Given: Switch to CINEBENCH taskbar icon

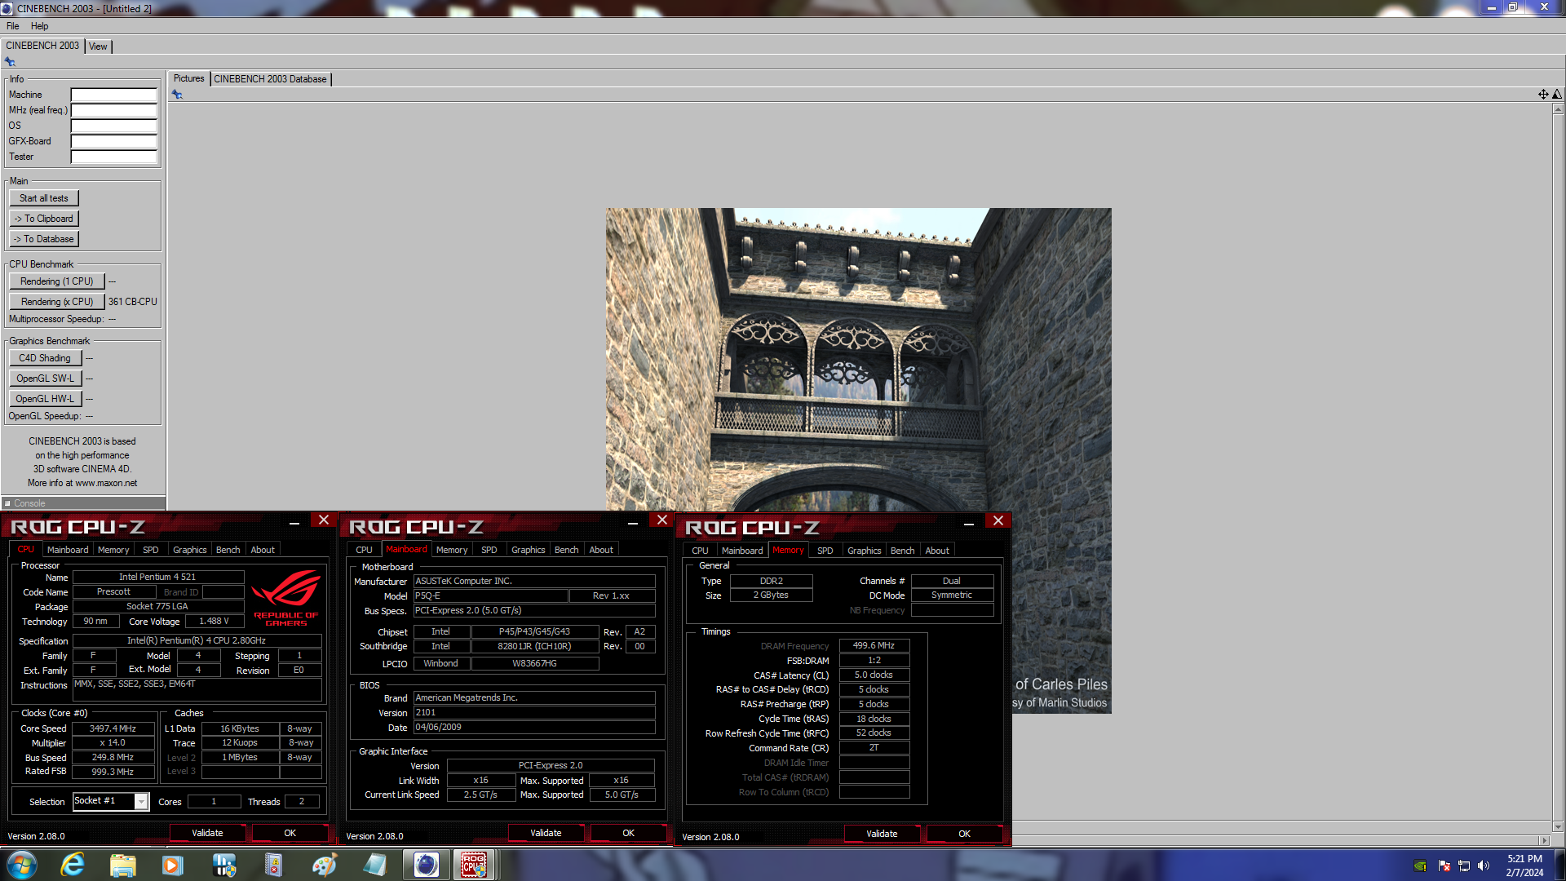Looking at the screenshot, I should tap(426, 865).
